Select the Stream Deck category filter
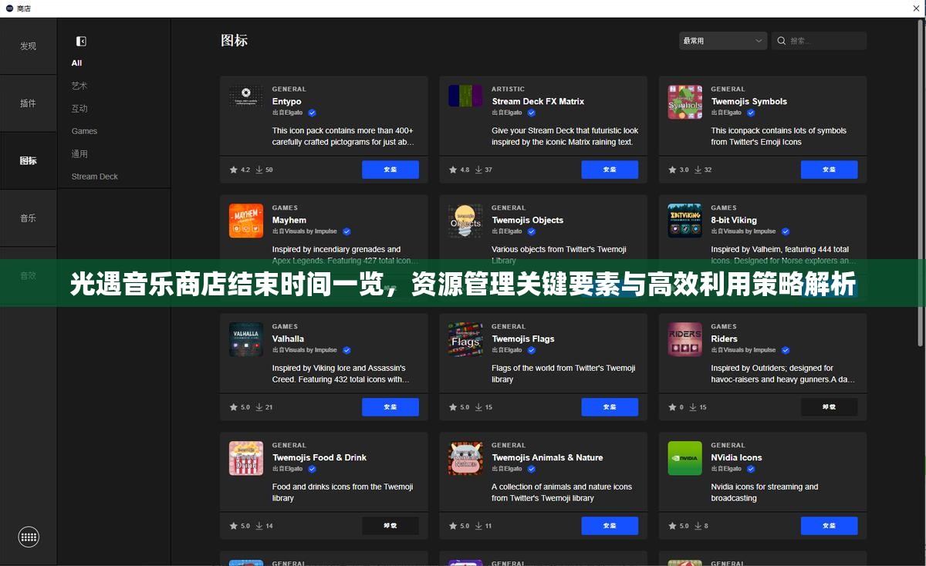This screenshot has height=566, width=926. point(94,176)
